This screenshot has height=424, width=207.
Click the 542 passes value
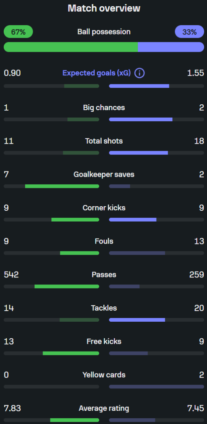tap(11, 275)
